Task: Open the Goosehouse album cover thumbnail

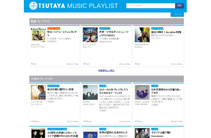Action: [x=142, y=133]
